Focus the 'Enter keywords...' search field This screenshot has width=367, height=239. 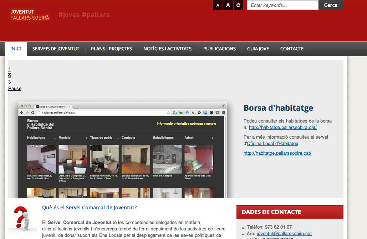tap(283, 5)
